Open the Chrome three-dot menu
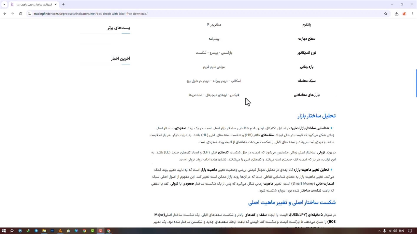 pyautogui.click(x=412, y=14)
